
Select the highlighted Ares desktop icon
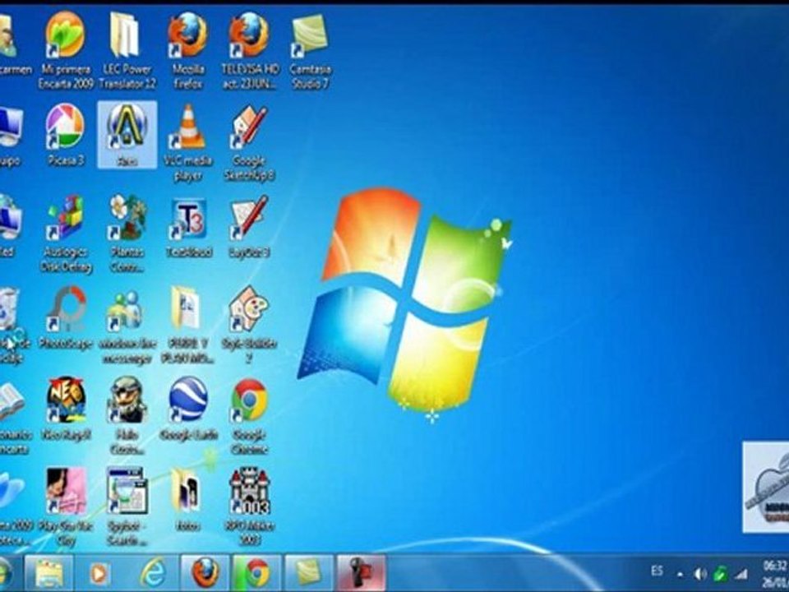click(x=127, y=134)
